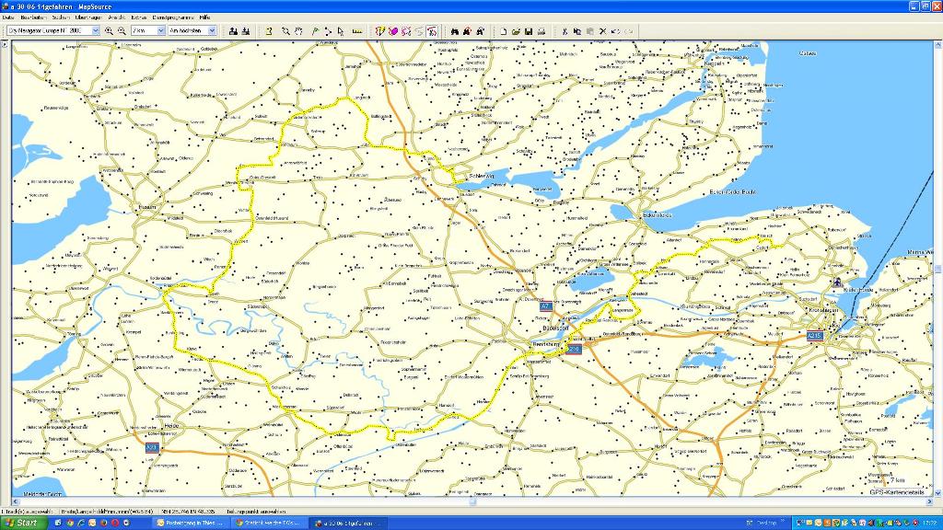Click the horizontal scrollbar below the map
The width and height of the screenshot is (943, 530).
point(471,501)
